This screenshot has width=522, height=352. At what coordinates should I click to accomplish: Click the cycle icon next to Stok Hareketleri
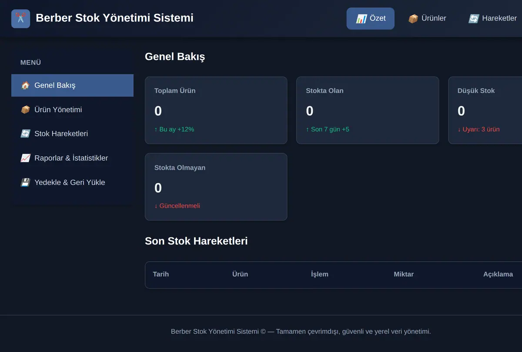click(25, 134)
